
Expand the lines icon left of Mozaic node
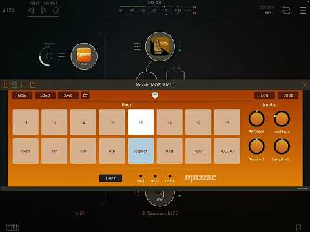[x=61, y=56]
